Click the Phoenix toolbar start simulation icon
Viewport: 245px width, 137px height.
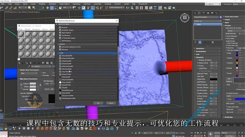point(20,129)
